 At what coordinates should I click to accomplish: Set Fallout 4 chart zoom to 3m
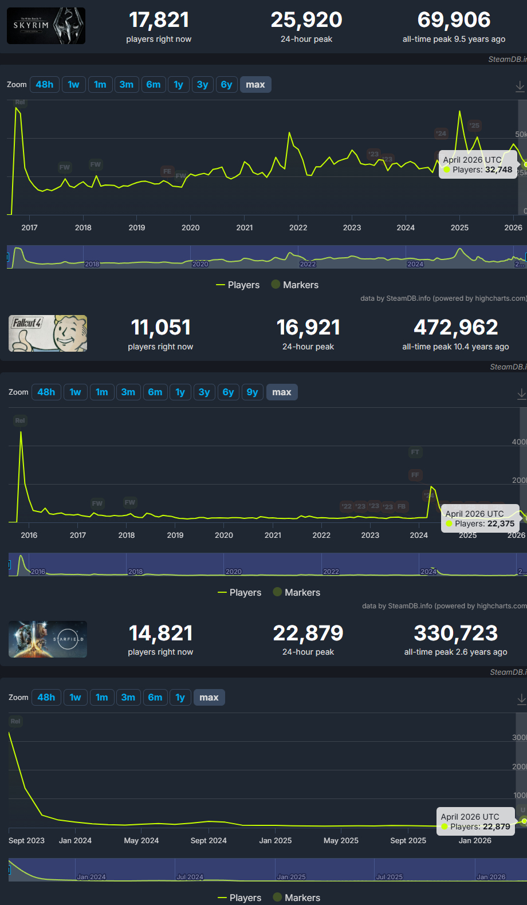pos(128,392)
